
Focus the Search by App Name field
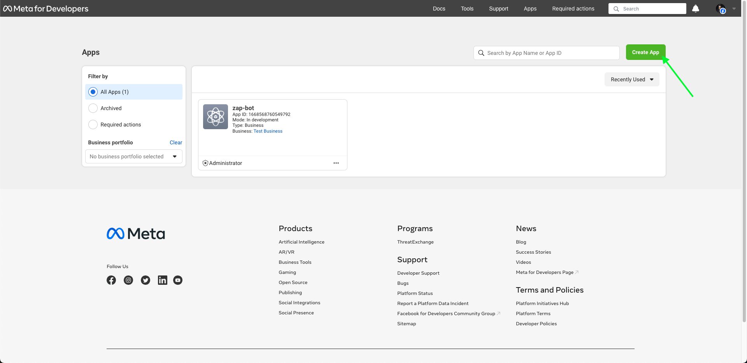pyautogui.click(x=547, y=53)
